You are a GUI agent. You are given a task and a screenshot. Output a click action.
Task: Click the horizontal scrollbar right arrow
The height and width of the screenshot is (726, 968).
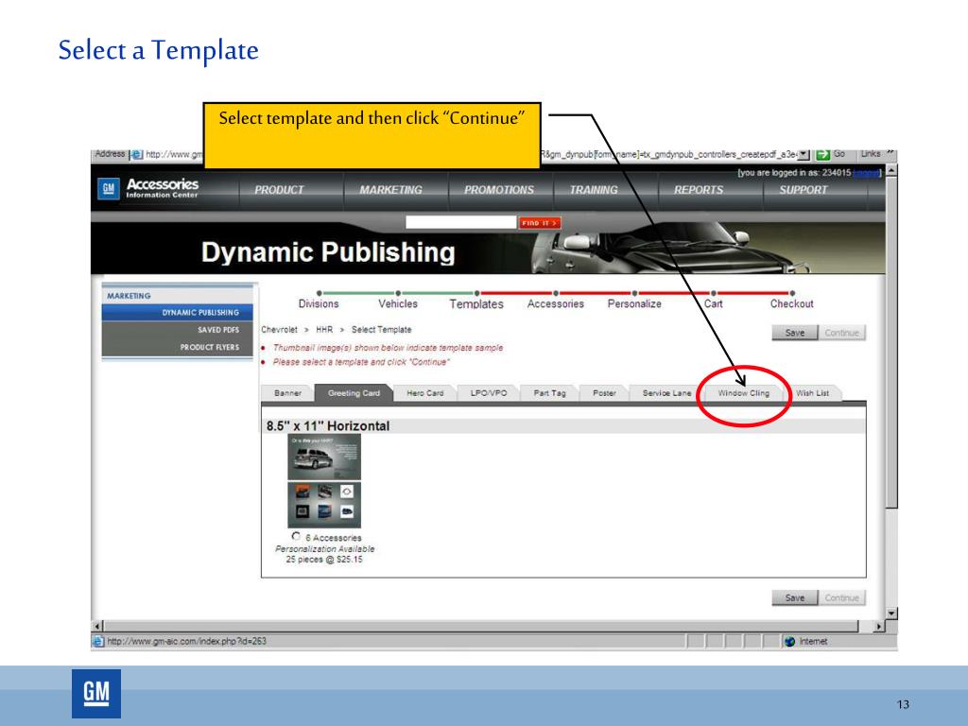coord(879,626)
